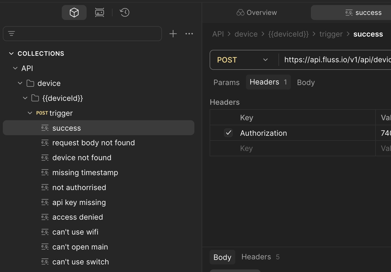Select the device not found example
The image size is (391, 272).
tap(82, 158)
